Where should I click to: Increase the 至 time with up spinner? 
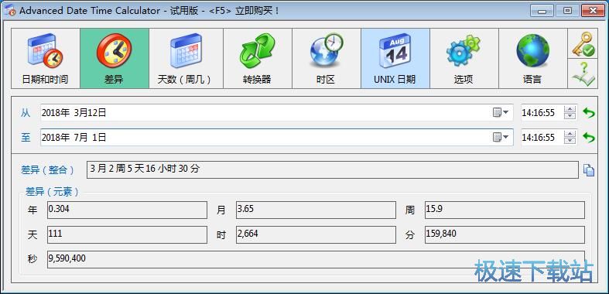pos(570,133)
